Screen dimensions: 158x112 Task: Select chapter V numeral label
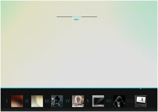click(x=88, y=101)
